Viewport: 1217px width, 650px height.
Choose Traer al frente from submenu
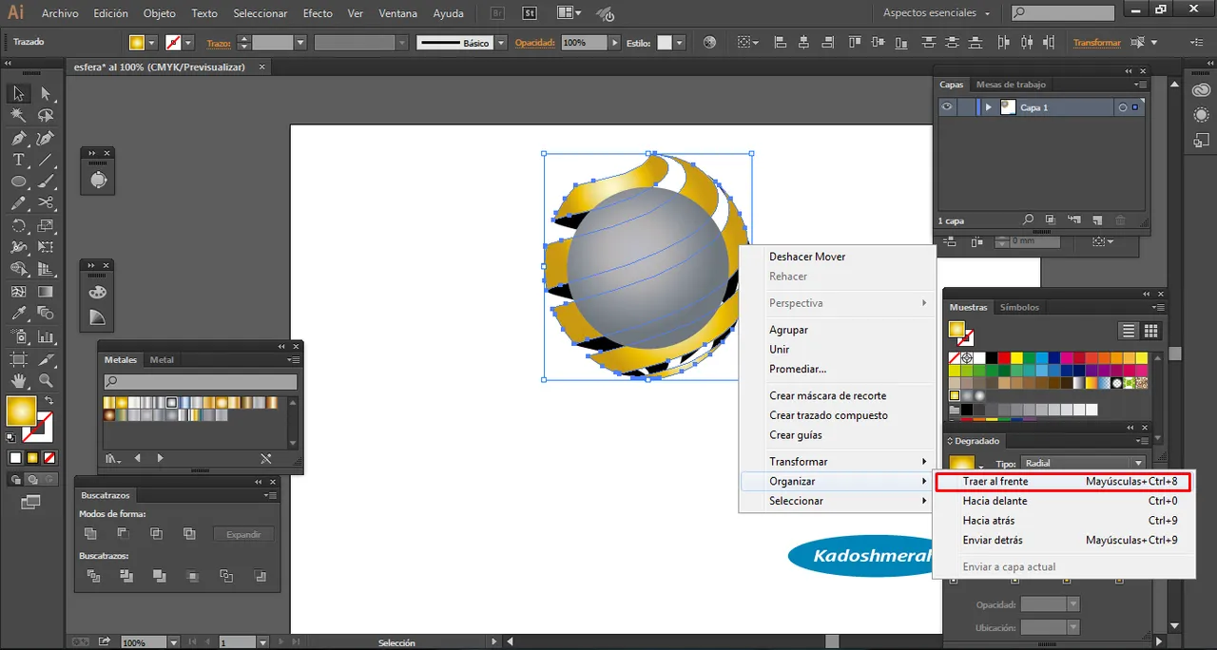[995, 482]
